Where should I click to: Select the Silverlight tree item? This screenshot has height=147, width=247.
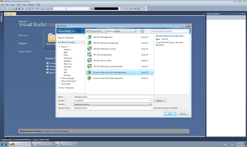[x=67, y=67]
